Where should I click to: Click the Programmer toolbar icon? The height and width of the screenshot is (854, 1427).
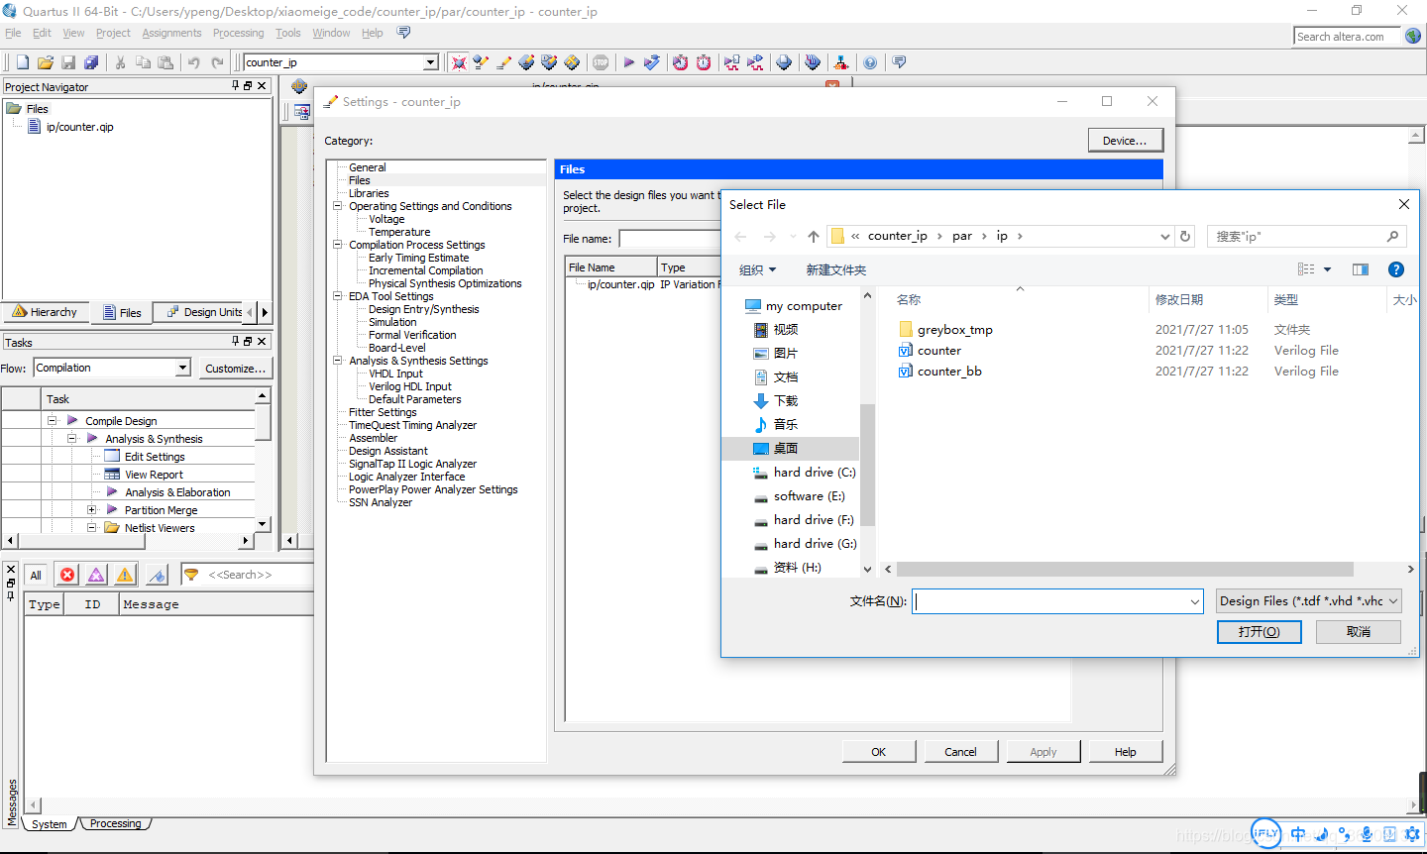813,62
